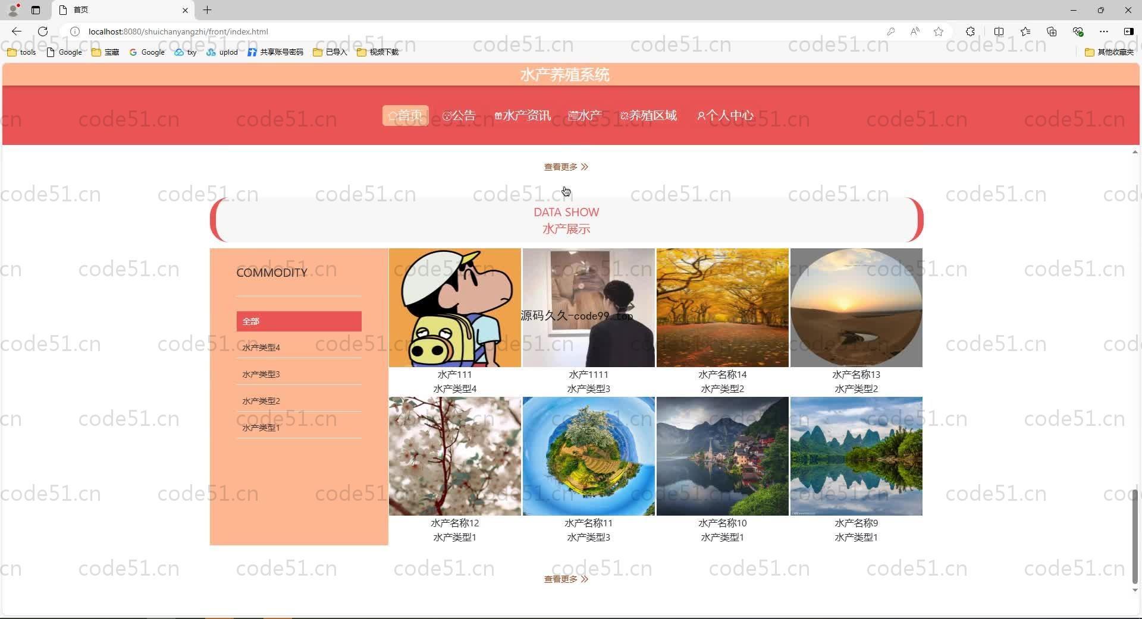Image resolution: width=1142 pixels, height=619 pixels.
Task: Filter by 水产类型2 category
Action: [x=299, y=401]
